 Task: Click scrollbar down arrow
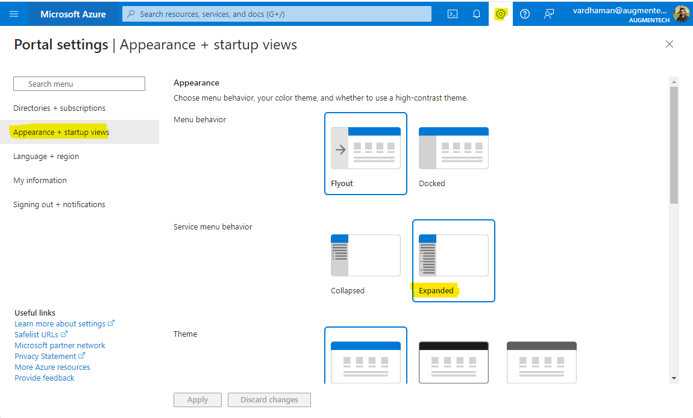point(674,378)
